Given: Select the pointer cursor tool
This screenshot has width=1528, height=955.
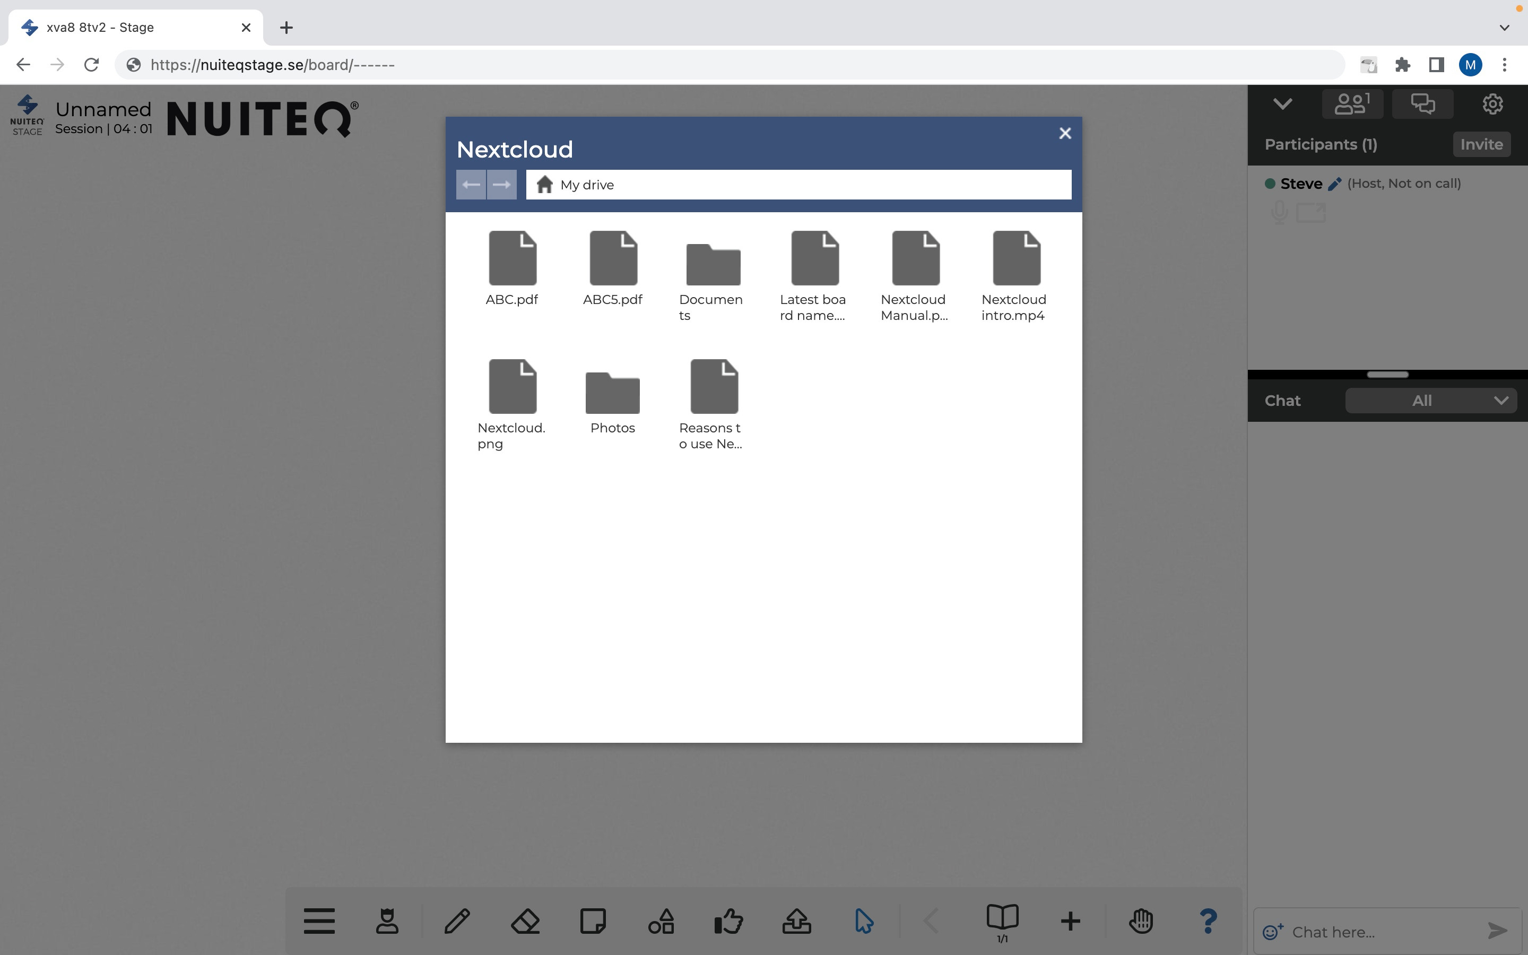Looking at the screenshot, I should (864, 921).
